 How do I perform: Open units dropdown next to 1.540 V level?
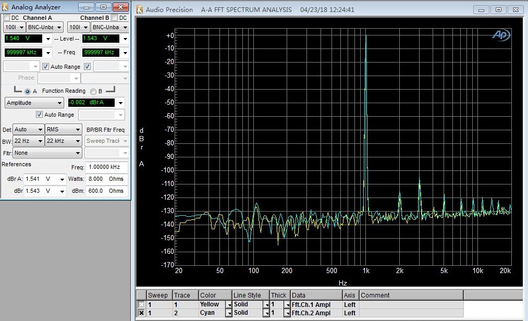[x=48, y=39]
